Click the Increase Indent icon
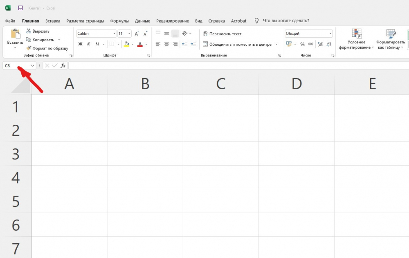This screenshot has width=409, height=258. [x=193, y=44]
